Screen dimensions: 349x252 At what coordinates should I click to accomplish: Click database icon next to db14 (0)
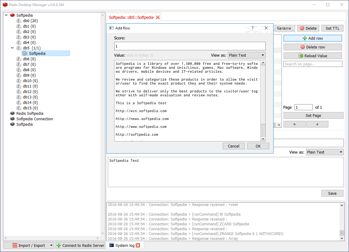pos(19,102)
